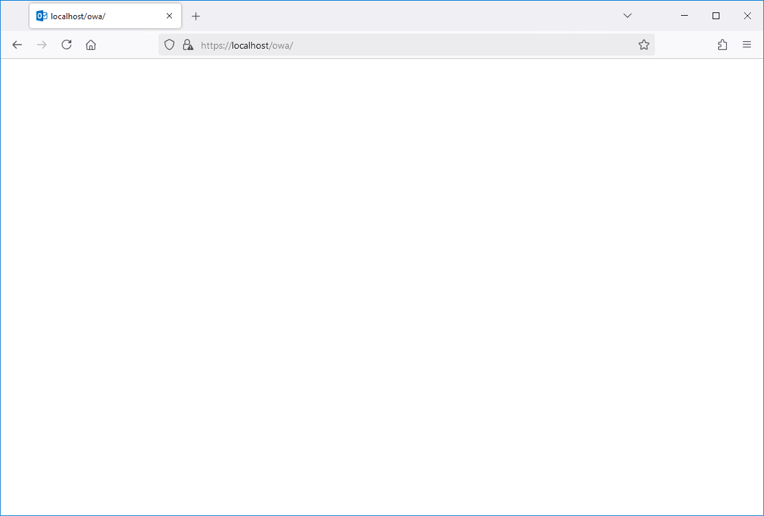Click the disabled forward arrow button

[42, 45]
